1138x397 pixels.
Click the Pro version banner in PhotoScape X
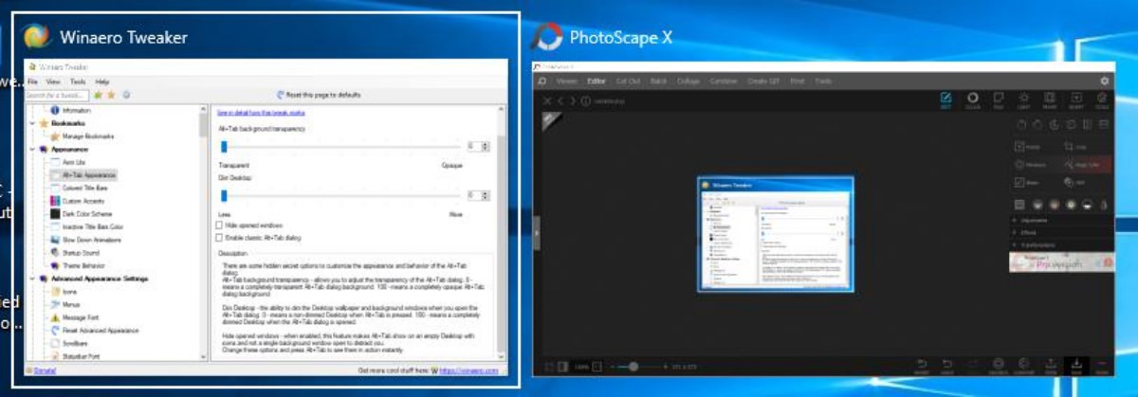point(1059,262)
